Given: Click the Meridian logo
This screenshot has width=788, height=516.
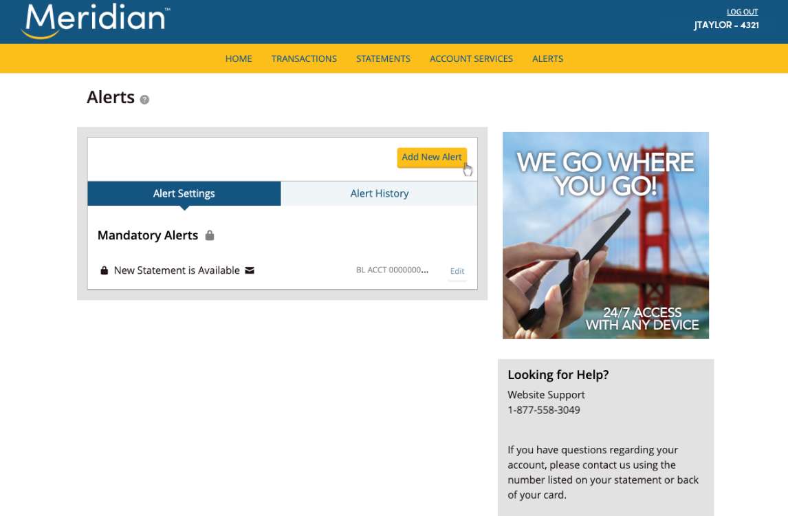Looking at the screenshot, I should 96,21.
